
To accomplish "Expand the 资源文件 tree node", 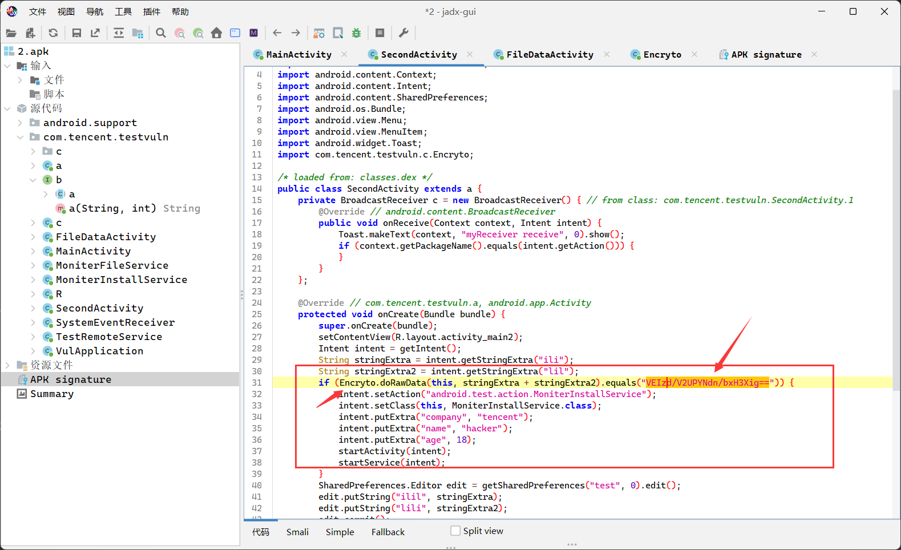I will pyautogui.click(x=7, y=365).
